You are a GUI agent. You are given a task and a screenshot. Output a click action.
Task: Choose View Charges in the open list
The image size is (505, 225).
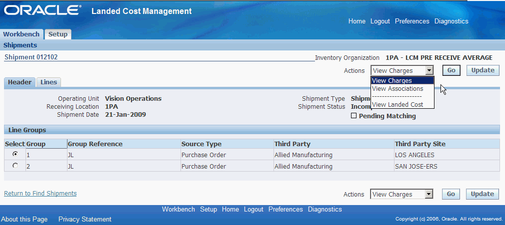[x=402, y=81]
